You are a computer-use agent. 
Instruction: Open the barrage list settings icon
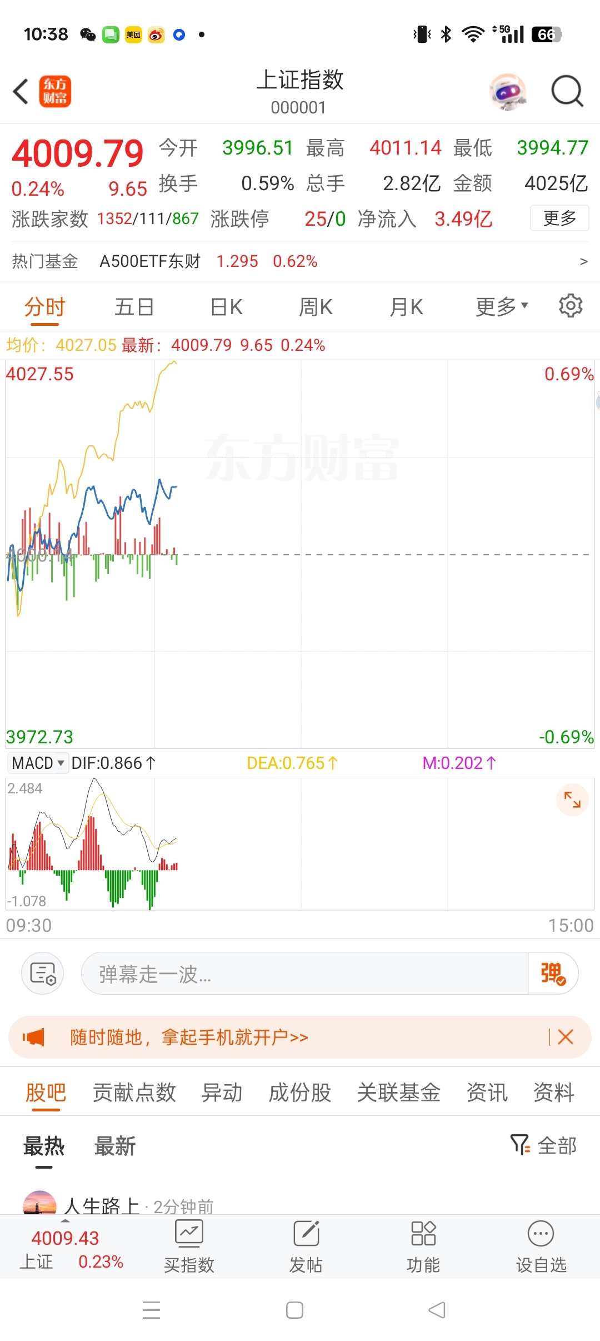click(x=43, y=974)
